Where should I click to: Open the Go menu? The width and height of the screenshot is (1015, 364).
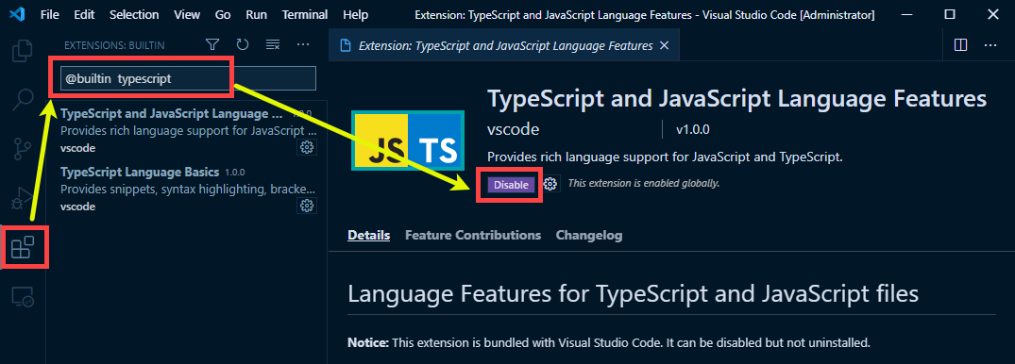point(223,14)
